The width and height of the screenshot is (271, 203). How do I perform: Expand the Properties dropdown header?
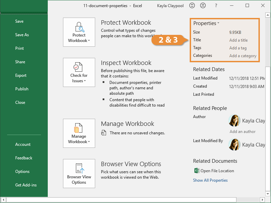[206, 23]
